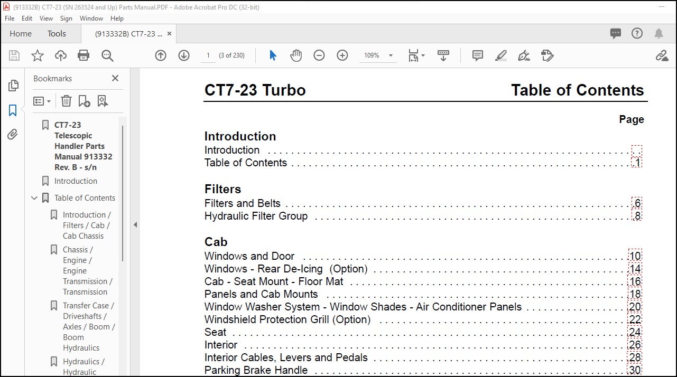677x377 pixels.
Task: Select the Introduction bookmark
Action: point(76,181)
